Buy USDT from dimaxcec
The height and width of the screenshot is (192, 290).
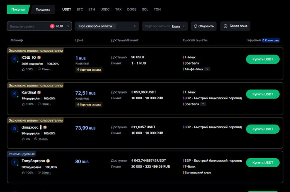tap(263, 129)
